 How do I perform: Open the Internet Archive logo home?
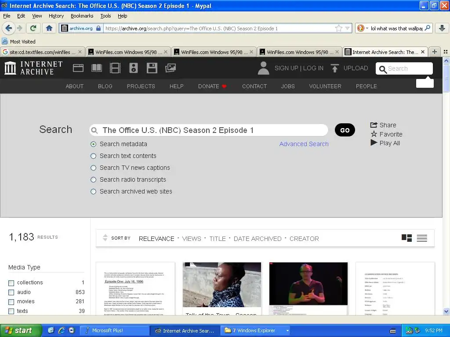pyautogui.click(x=33, y=68)
